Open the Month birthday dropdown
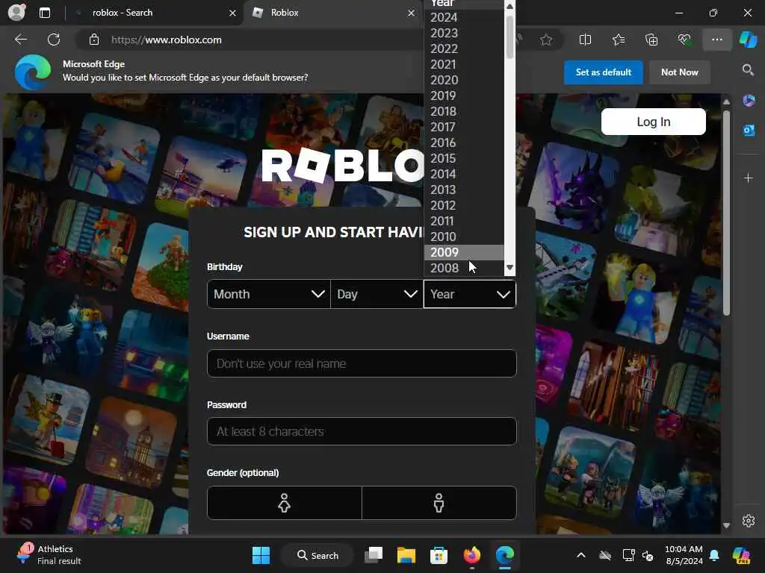 pyautogui.click(x=269, y=294)
